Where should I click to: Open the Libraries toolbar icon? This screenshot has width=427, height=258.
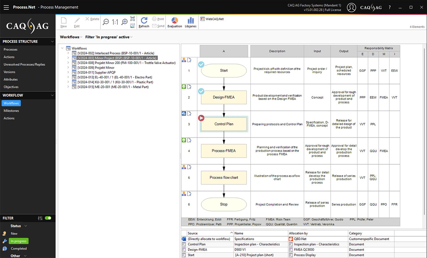coord(190,22)
